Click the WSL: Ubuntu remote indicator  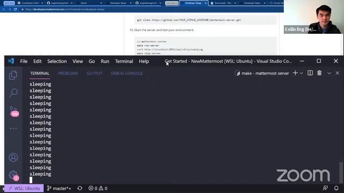click(x=24, y=188)
